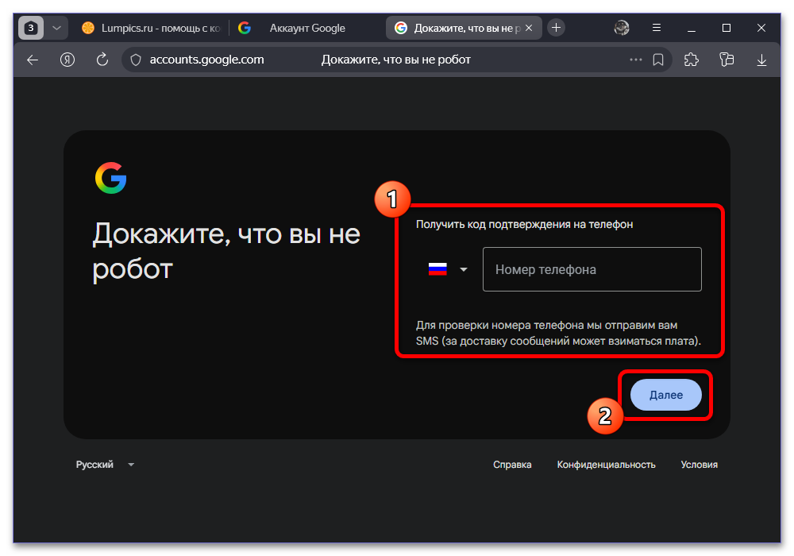The width and height of the screenshot is (794, 556).
Task: Reload the current page
Action: pos(102,60)
